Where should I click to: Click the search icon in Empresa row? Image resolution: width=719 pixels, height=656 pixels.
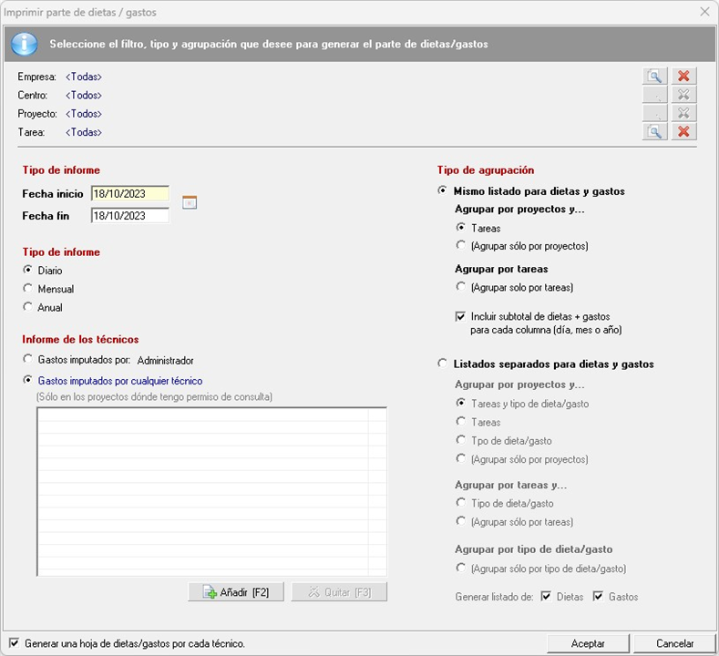click(653, 77)
